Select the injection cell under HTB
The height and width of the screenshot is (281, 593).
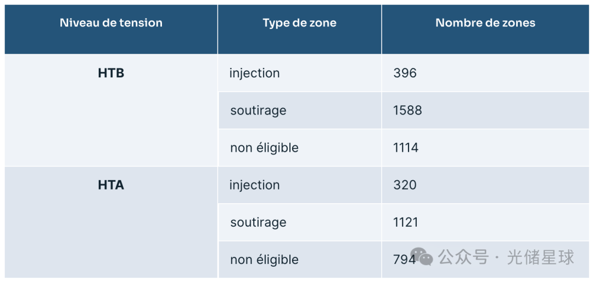click(255, 73)
